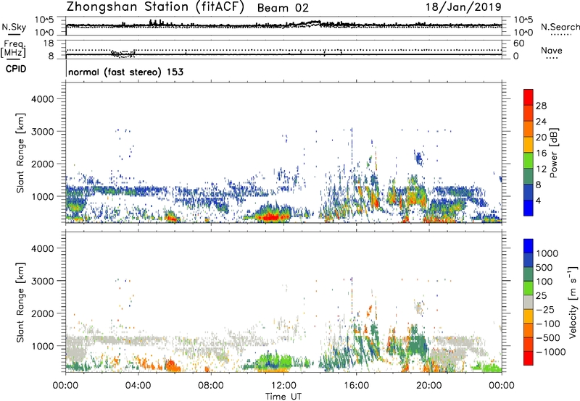Image resolution: width=580 pixels, height=401 pixels.
Task: Click the blue echo cluster near 2000 km at 19:30
Action: click(419, 158)
